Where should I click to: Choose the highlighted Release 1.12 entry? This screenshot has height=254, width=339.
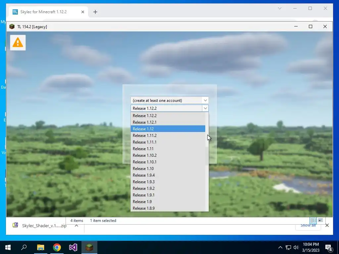tap(168, 129)
